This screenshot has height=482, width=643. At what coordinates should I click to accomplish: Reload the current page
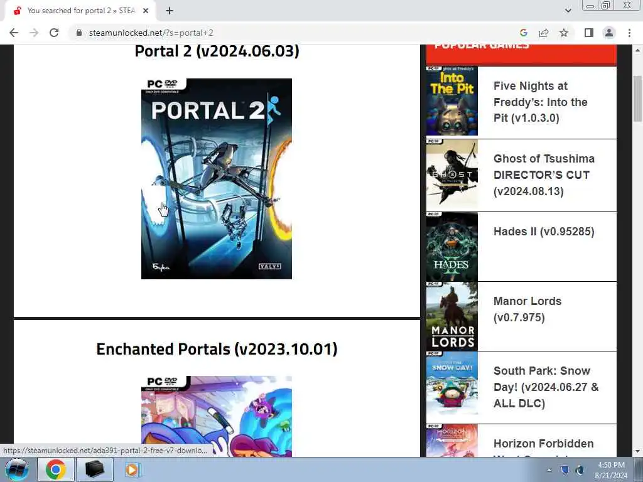coord(54,33)
